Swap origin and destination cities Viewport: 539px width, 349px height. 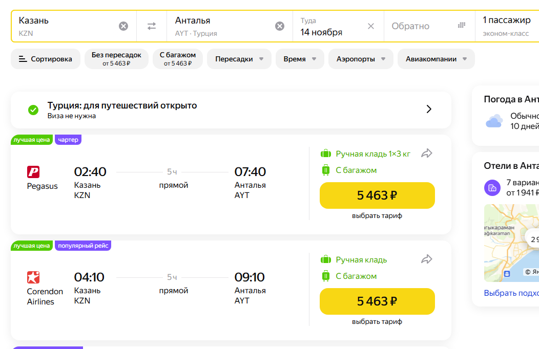(x=152, y=26)
